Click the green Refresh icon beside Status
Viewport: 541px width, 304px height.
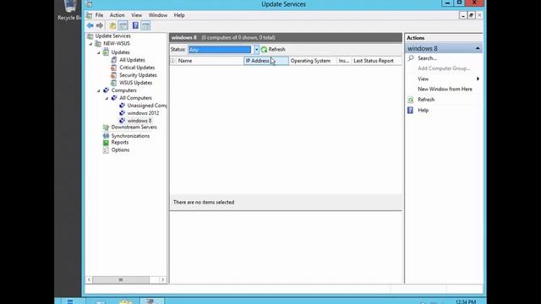point(265,50)
